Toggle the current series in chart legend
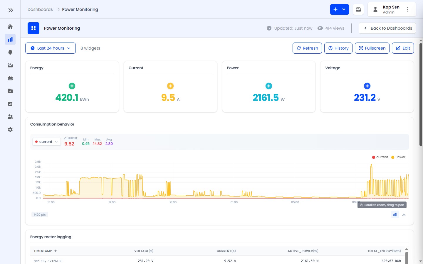This screenshot has height=264, width=423. tap(380, 157)
